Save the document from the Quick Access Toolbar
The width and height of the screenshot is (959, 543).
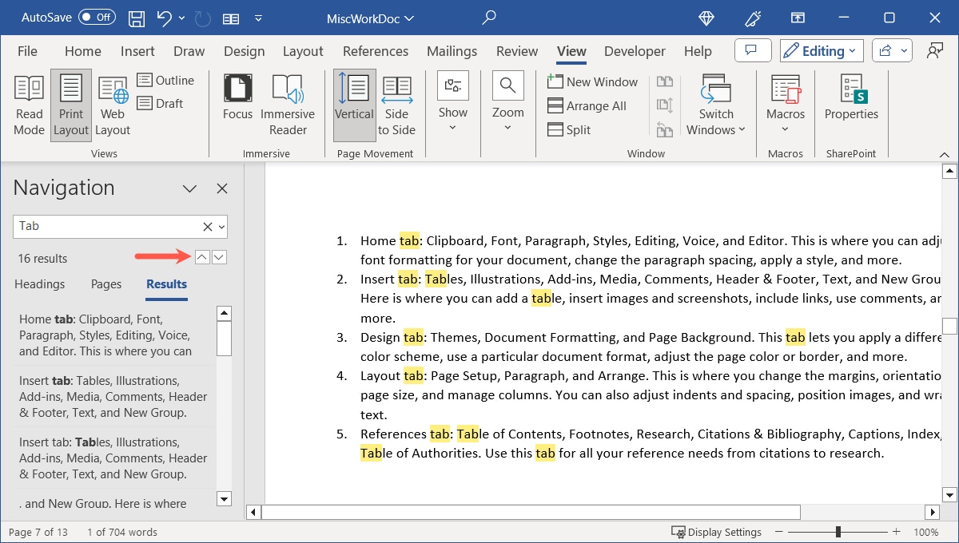pyautogui.click(x=136, y=18)
